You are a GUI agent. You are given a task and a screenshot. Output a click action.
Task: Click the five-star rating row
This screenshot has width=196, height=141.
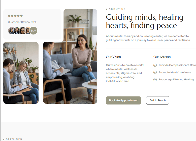tap(15, 16)
